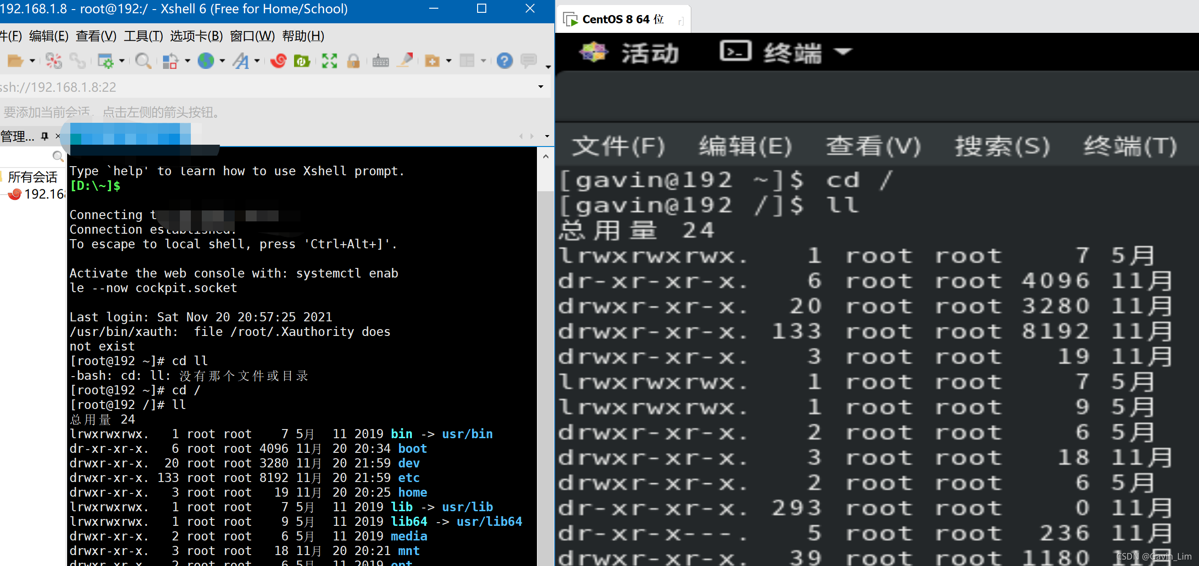This screenshot has height=566, width=1199.
Task: Open session properties window-with-gear icon
Action: point(105,61)
